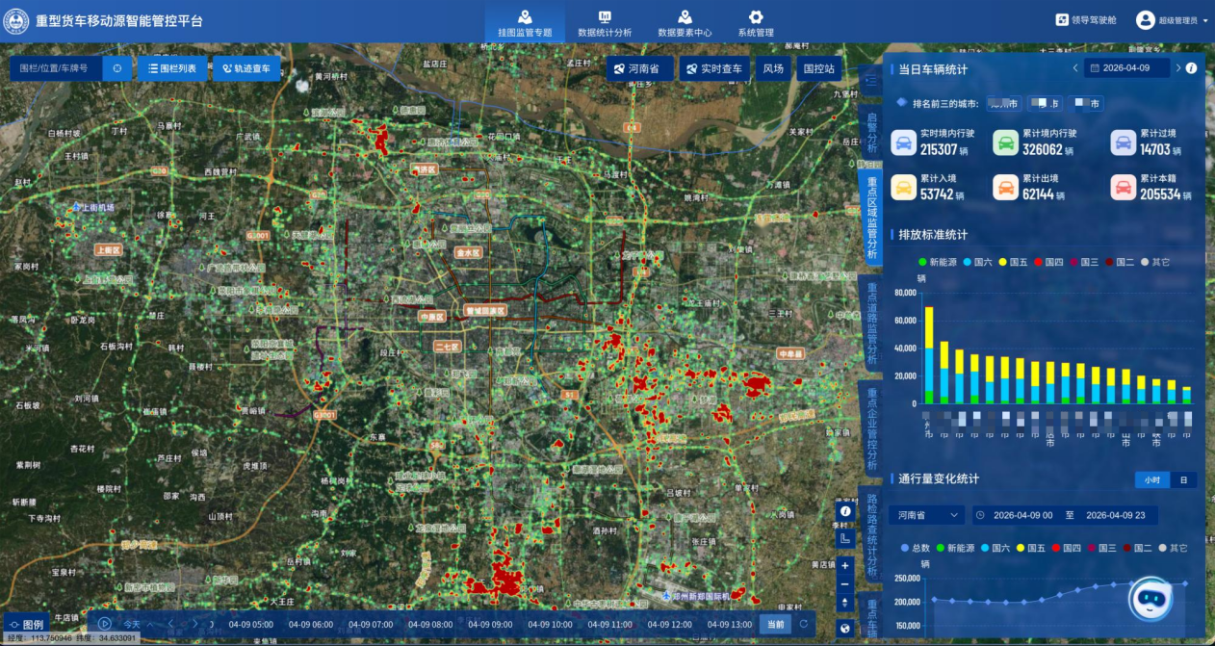Click the measure ruler tool on map

click(844, 539)
